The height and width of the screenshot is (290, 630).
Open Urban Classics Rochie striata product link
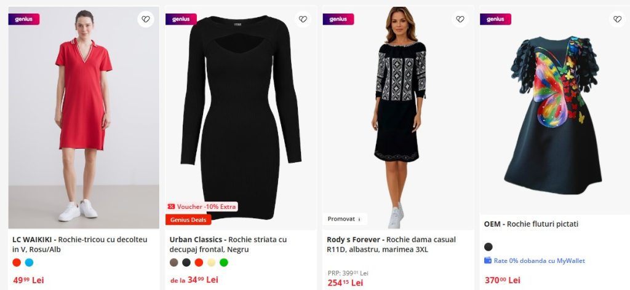(228, 244)
